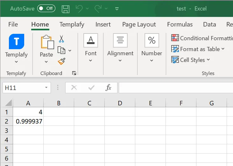The height and width of the screenshot is (166, 233).
Task: Click the Undo arrow icon
Action: [79, 9]
